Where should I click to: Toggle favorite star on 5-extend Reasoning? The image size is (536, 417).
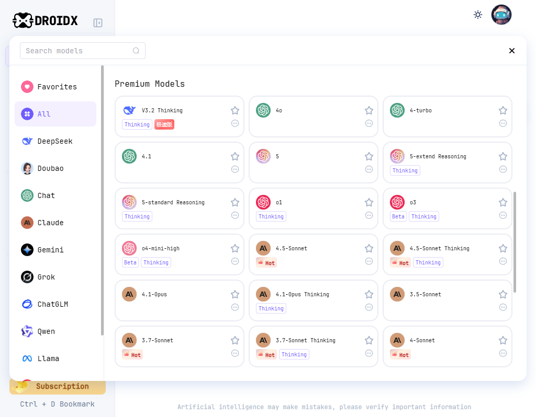(x=503, y=156)
